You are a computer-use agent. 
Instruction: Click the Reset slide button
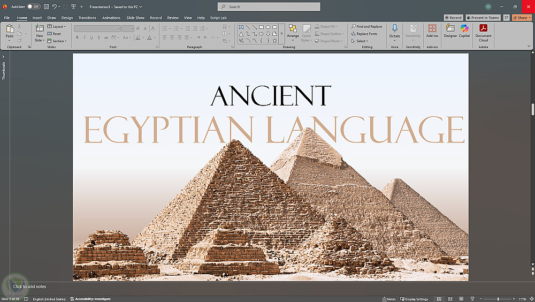pyautogui.click(x=54, y=34)
